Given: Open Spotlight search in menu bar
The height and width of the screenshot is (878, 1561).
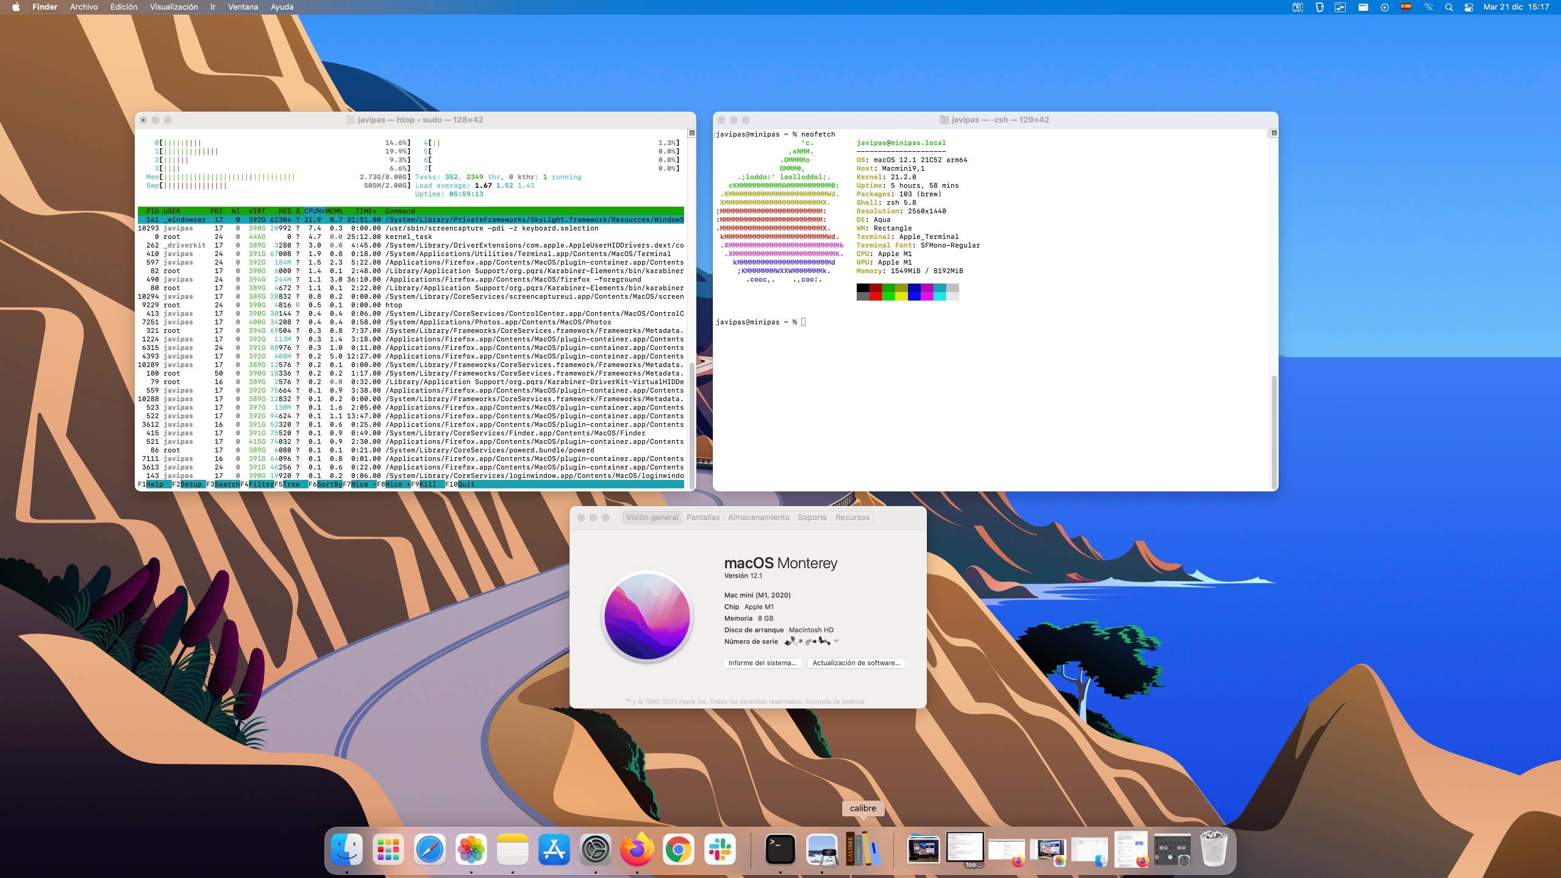Looking at the screenshot, I should [x=1449, y=7].
